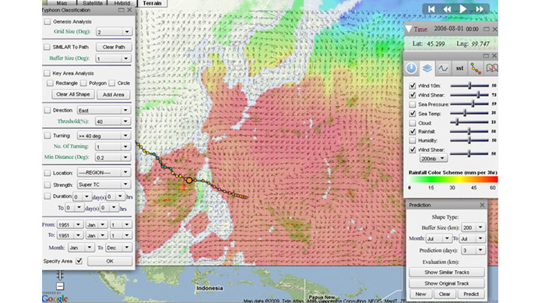The height and width of the screenshot is (303, 545).
Task: Enable the Genesis Analysis checkbox
Action: 47,22
